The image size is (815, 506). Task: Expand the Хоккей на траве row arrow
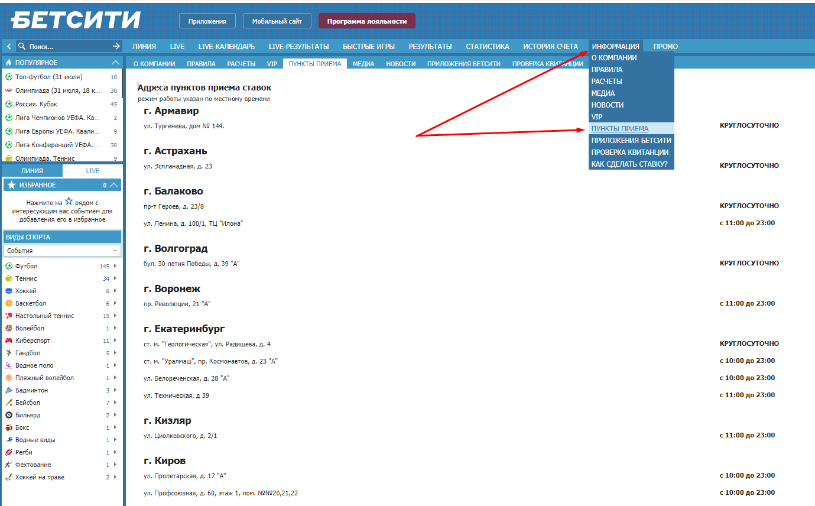tap(115, 477)
